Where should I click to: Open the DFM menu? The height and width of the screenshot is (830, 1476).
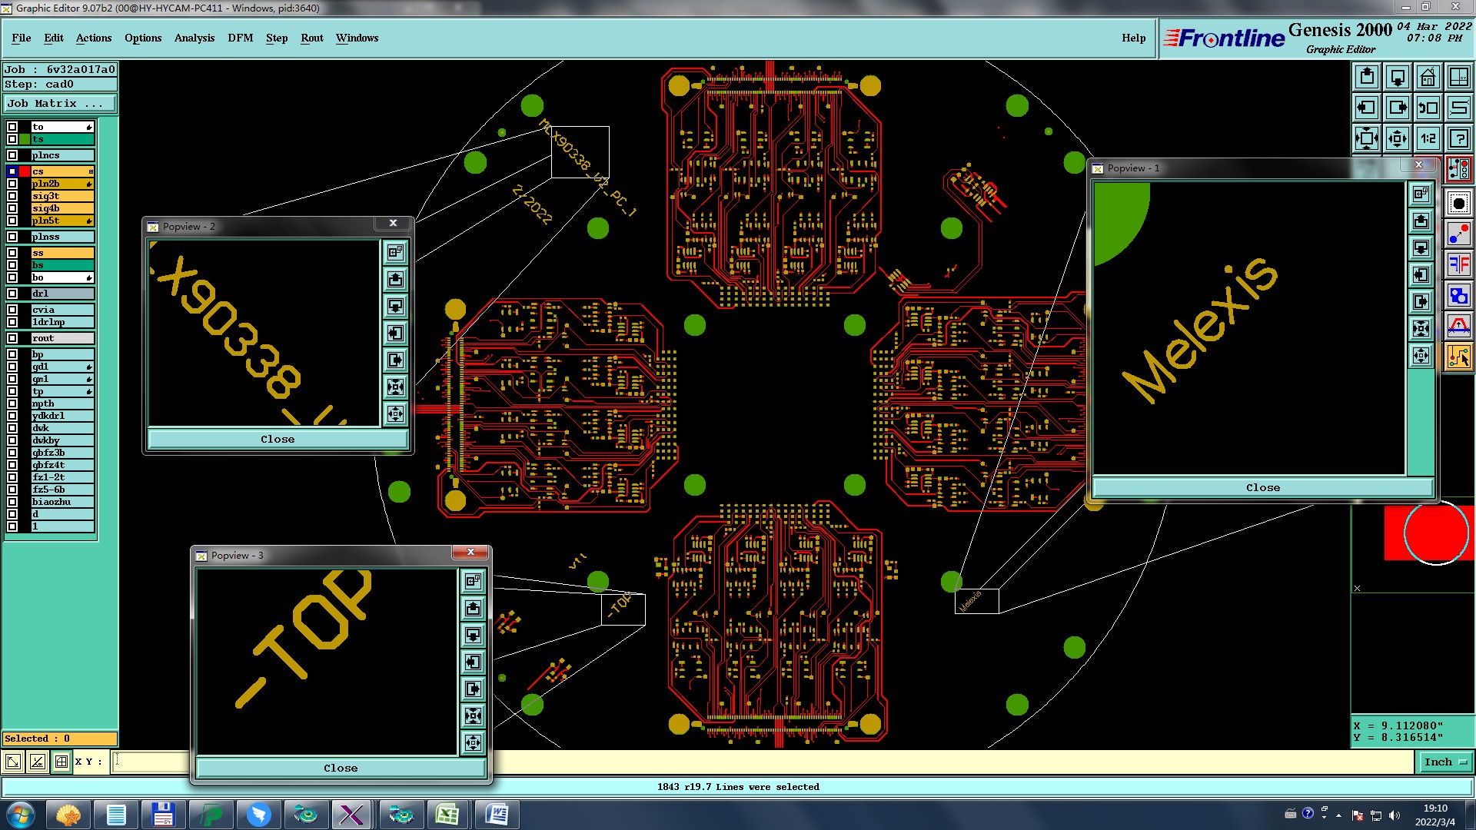[x=240, y=38]
